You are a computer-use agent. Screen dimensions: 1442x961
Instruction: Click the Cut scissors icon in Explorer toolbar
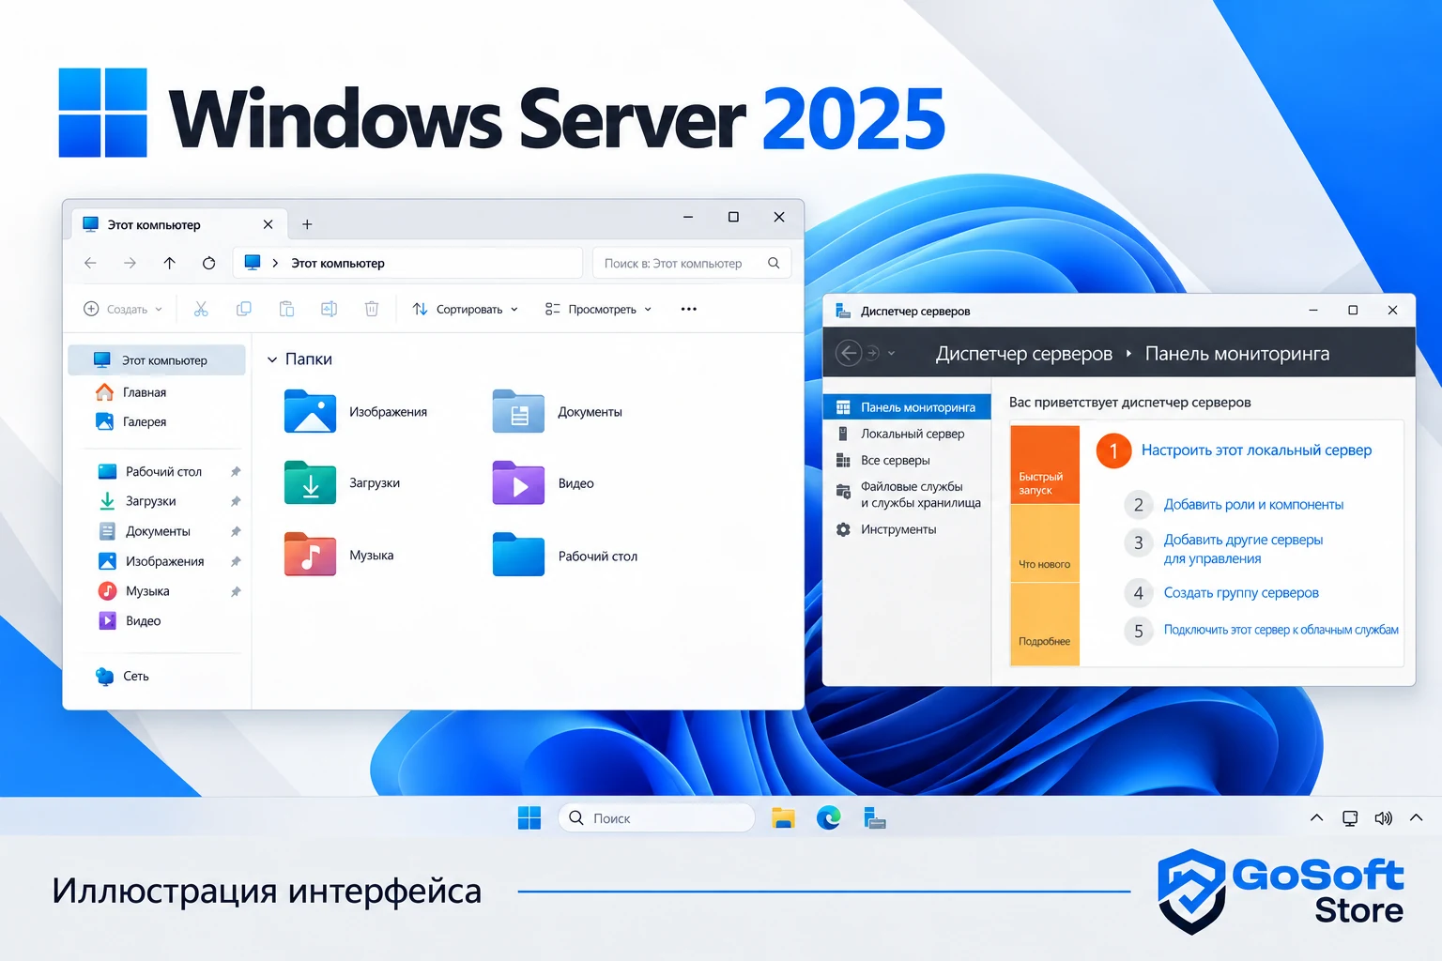pyautogui.click(x=201, y=309)
